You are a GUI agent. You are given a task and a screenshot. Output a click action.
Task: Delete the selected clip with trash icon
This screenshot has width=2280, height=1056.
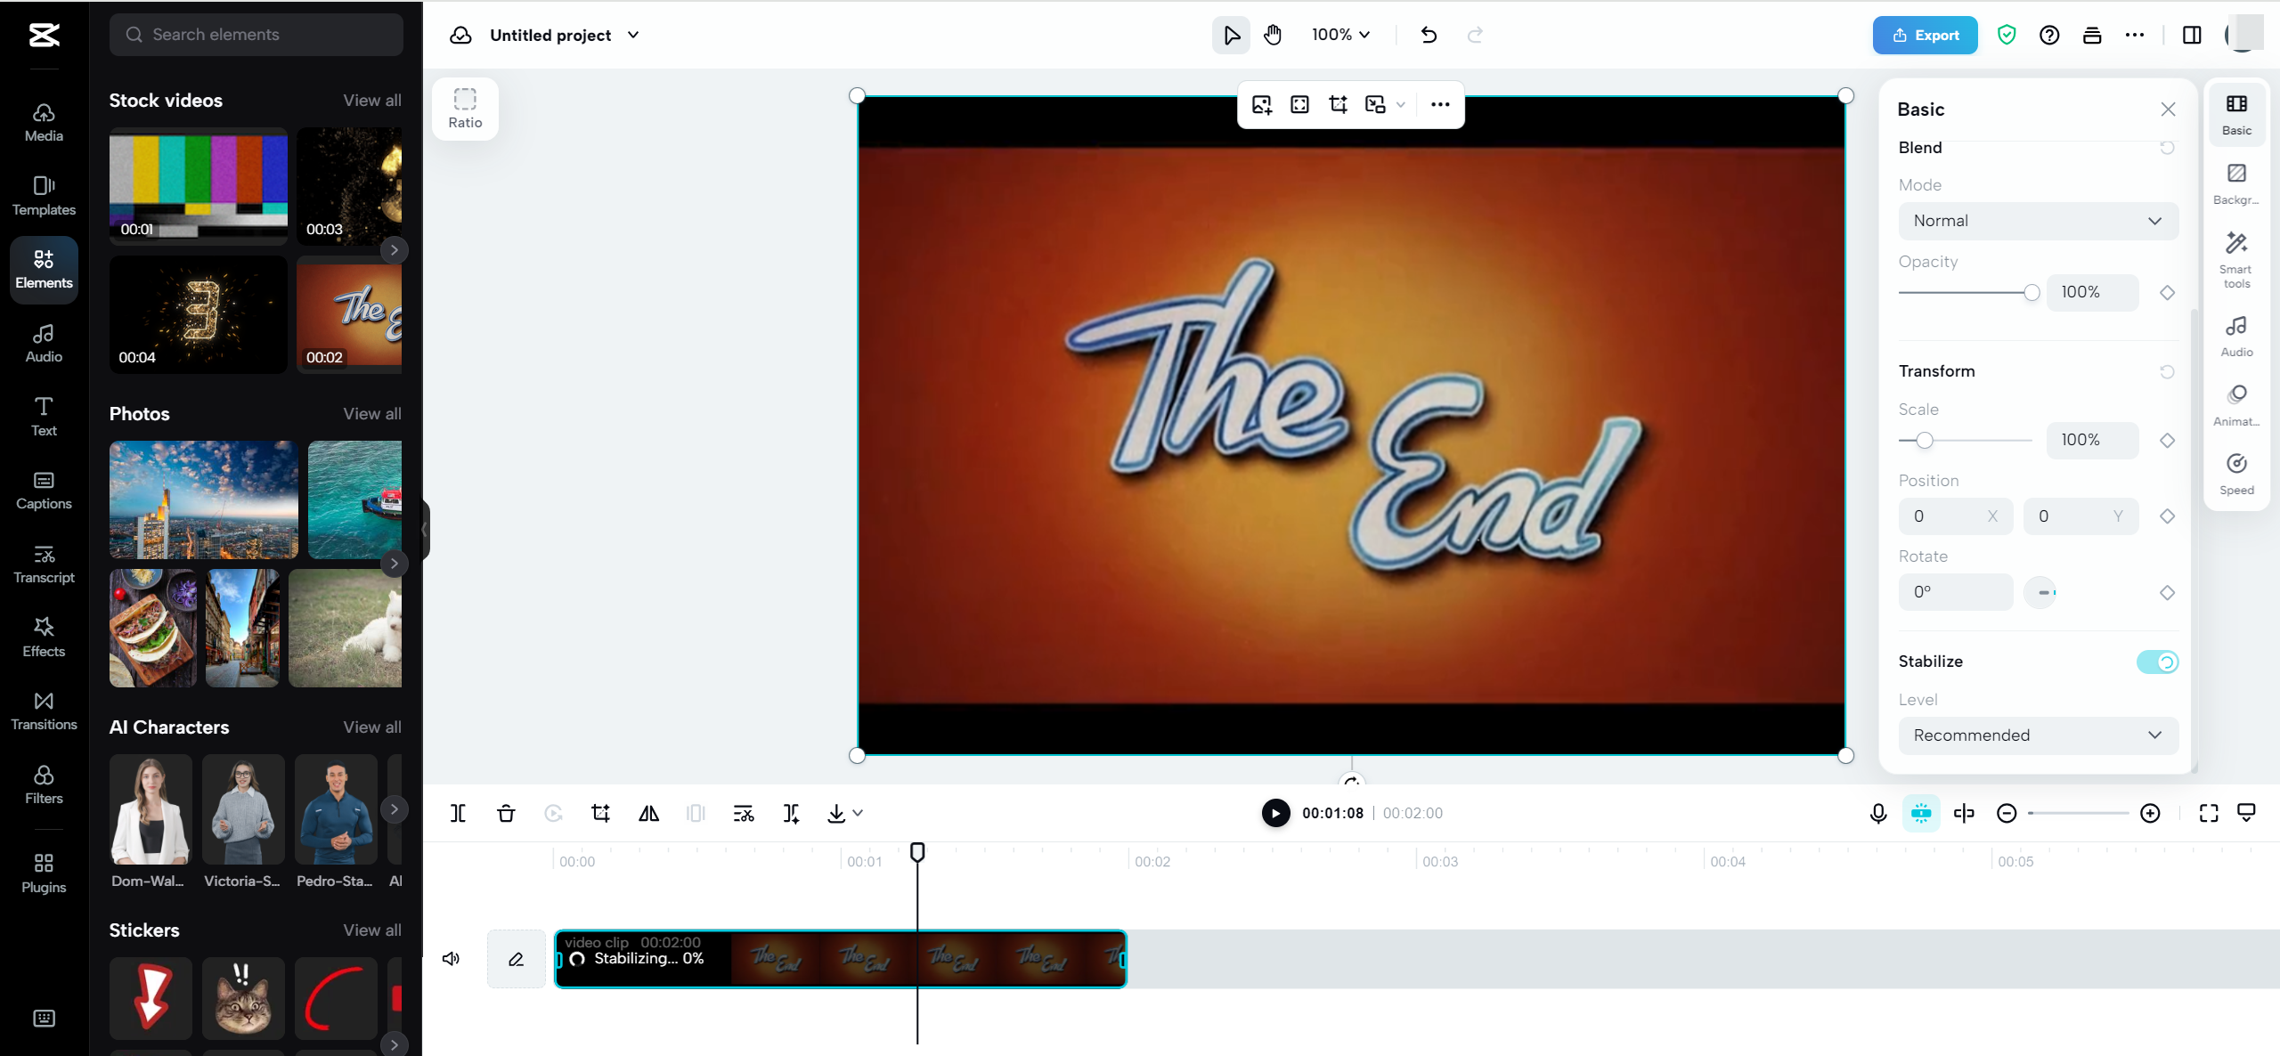pos(506,813)
